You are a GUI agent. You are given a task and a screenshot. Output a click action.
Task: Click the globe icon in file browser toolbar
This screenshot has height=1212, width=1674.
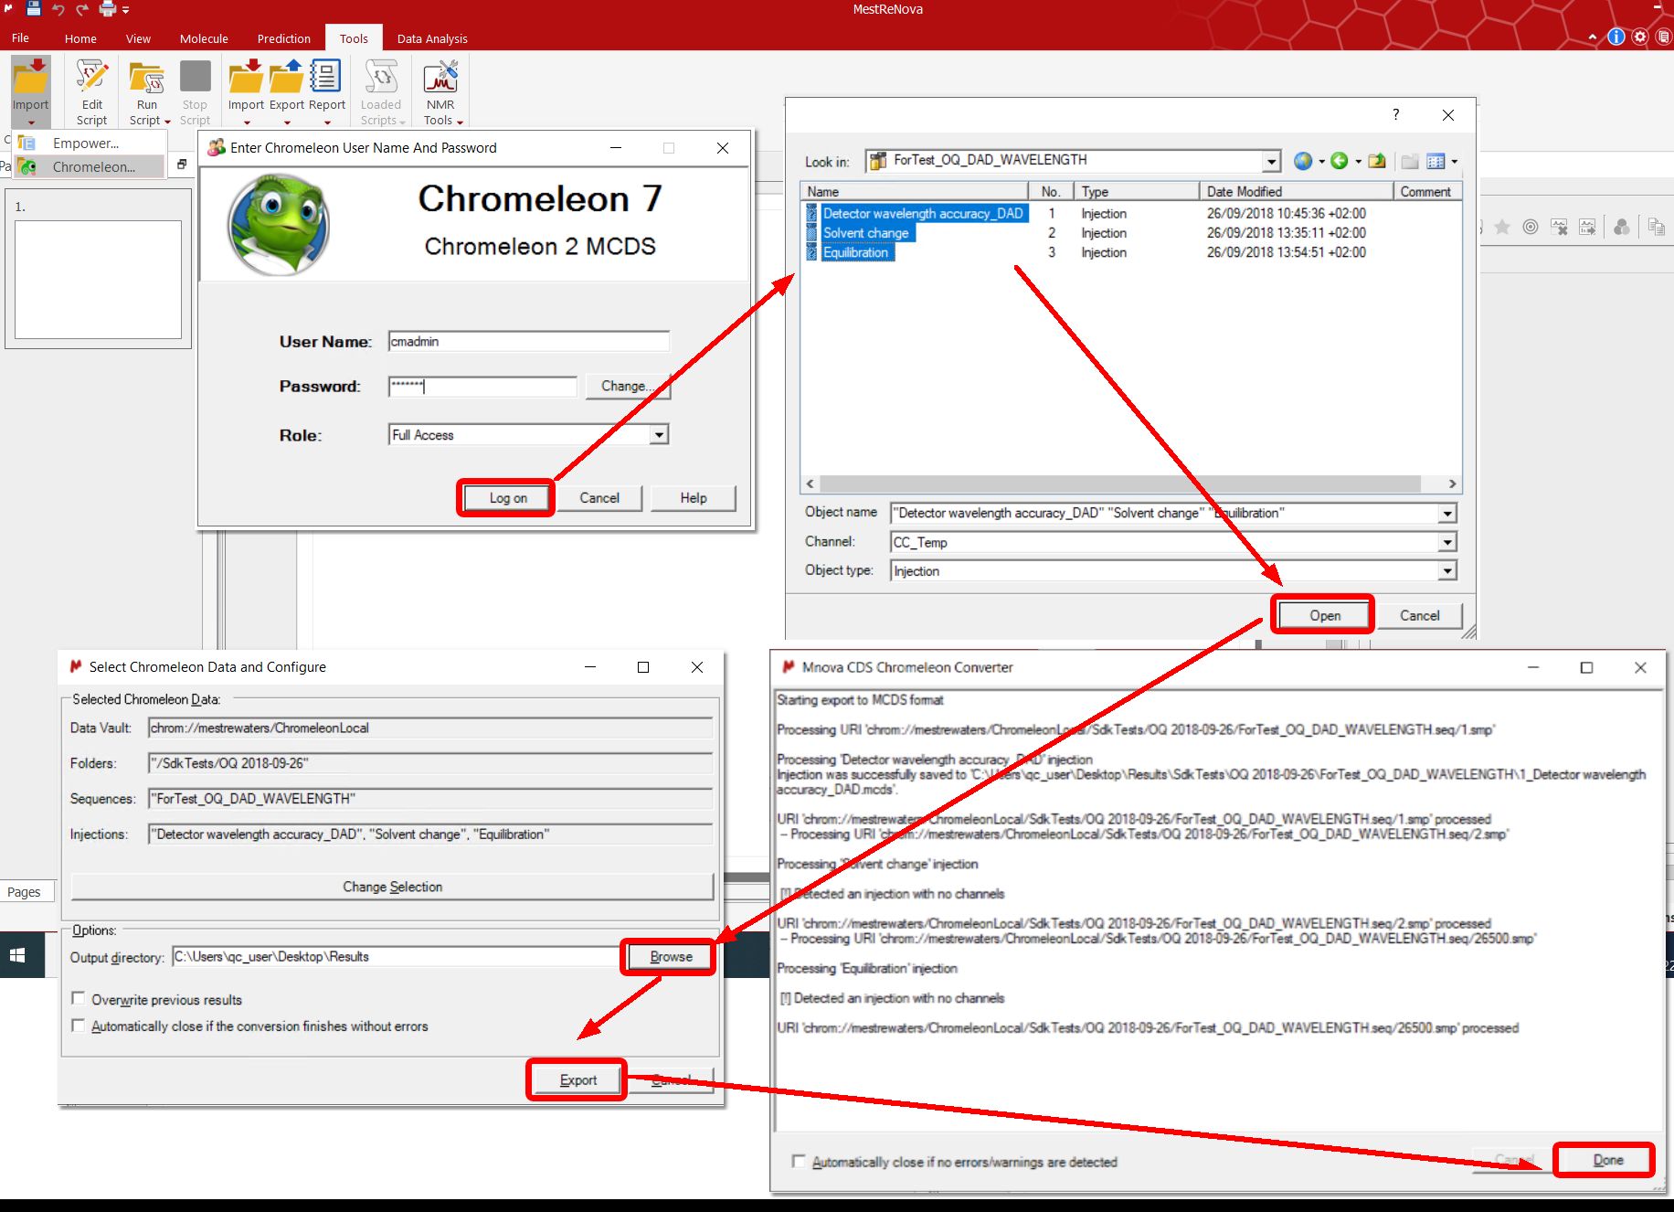click(x=1303, y=161)
